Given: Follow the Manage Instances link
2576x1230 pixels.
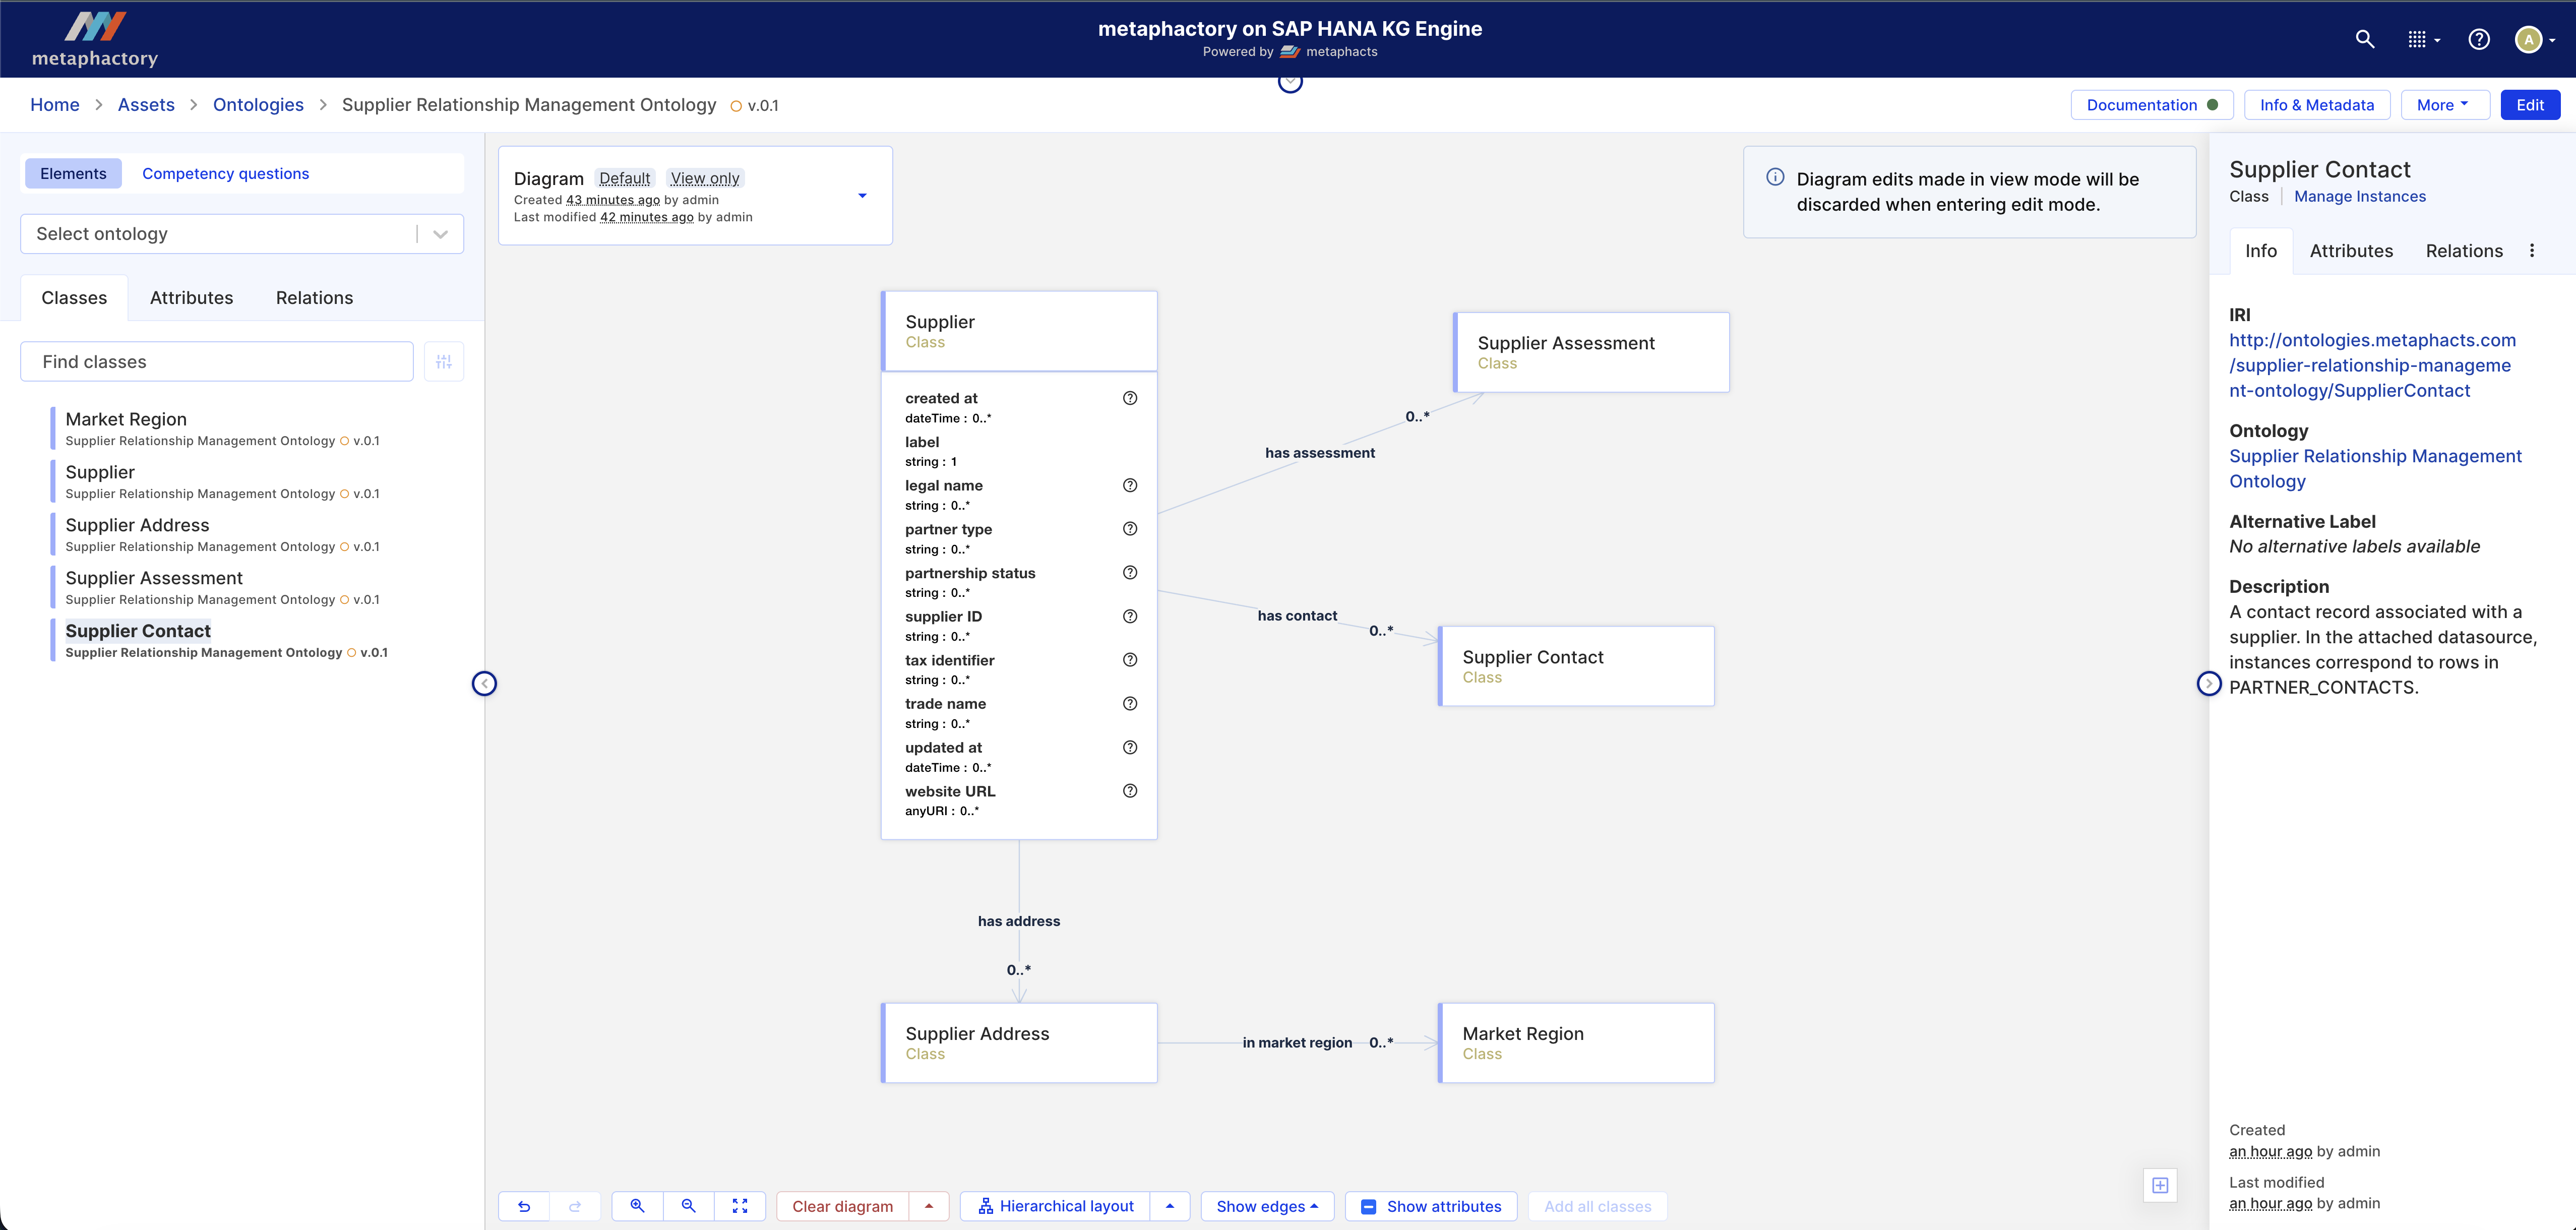Looking at the screenshot, I should point(2360,196).
